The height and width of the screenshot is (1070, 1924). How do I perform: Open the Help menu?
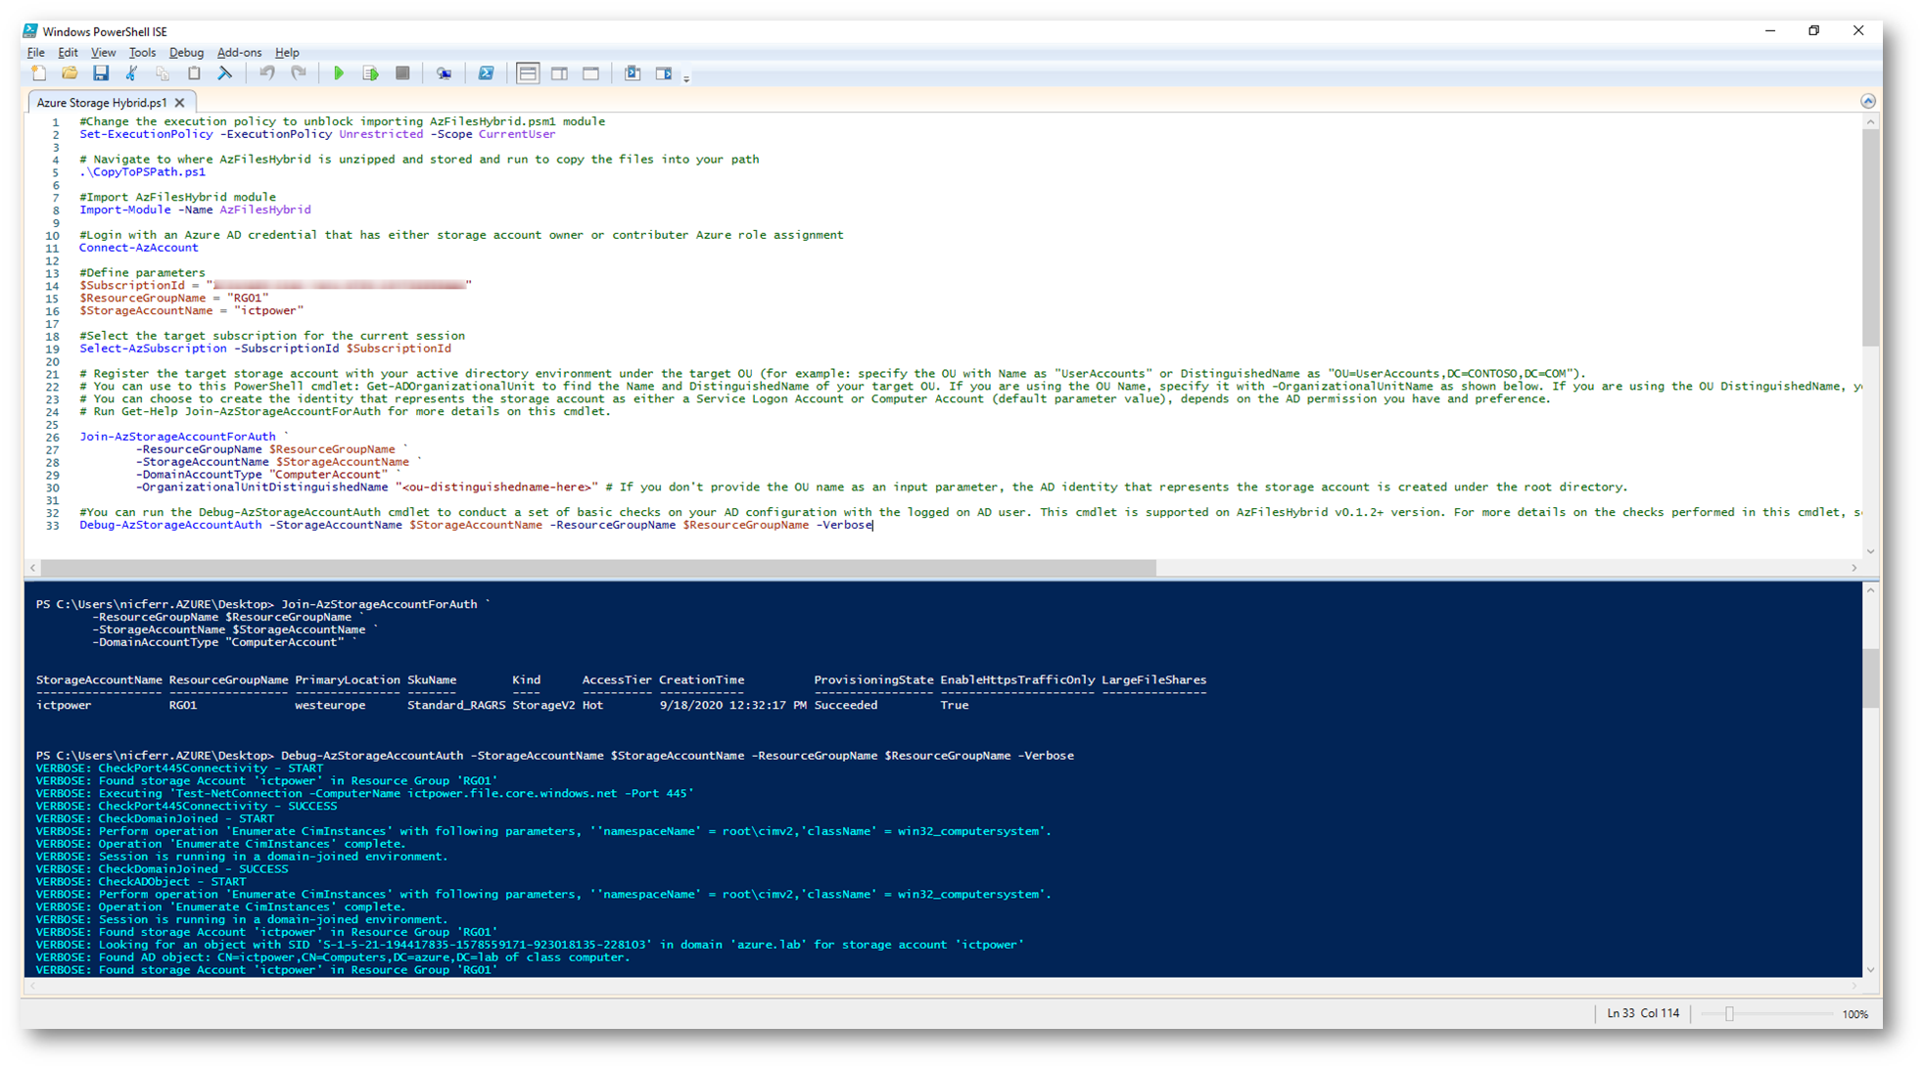point(287,53)
